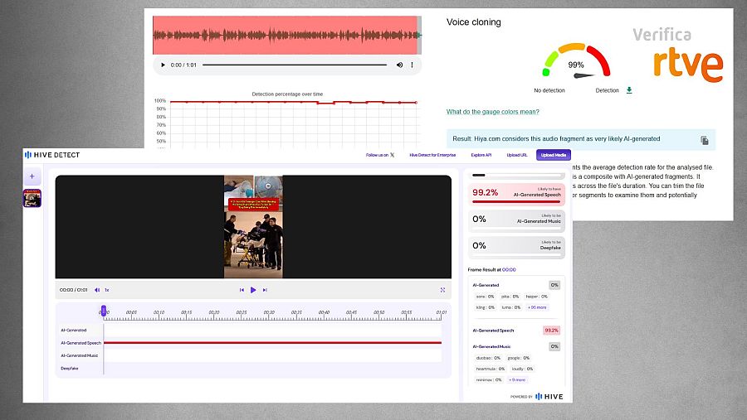Click the red AI-Generated Speech timeline bar
The image size is (747, 420).
tap(272, 342)
